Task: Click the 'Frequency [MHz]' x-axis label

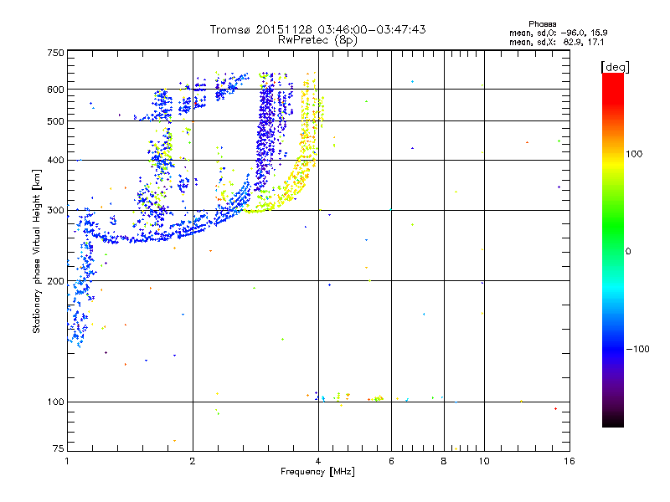Action: pyautogui.click(x=317, y=472)
